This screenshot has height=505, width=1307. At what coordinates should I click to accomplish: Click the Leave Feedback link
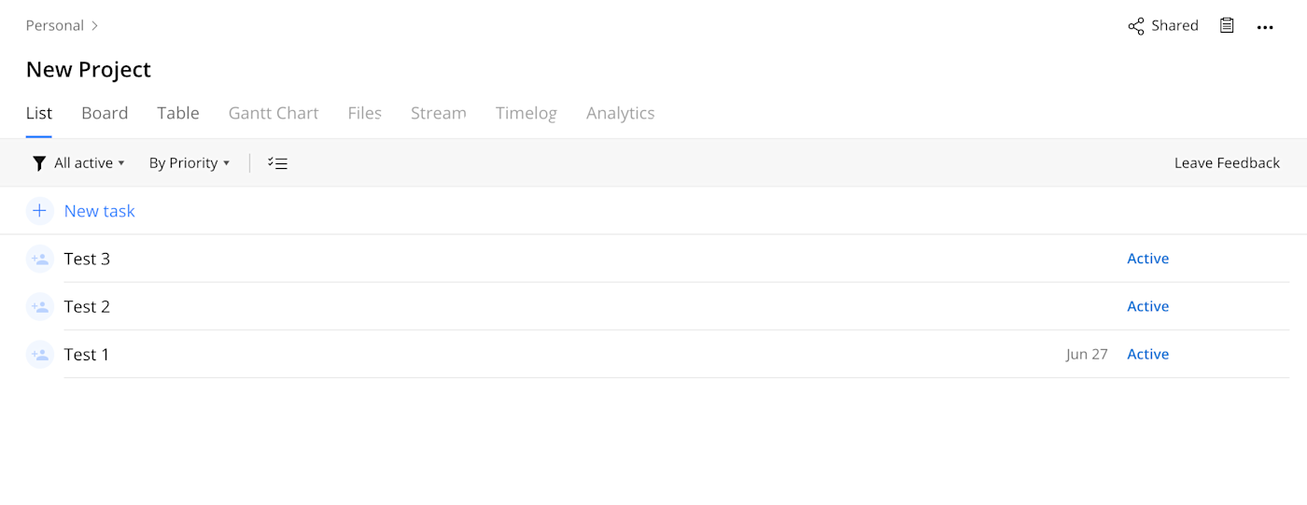(1227, 163)
